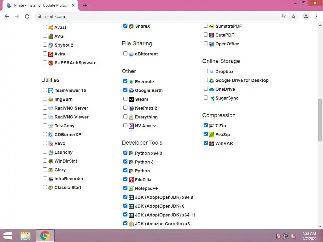Check the Everything checkbox
323x242 pixels.
(125, 117)
